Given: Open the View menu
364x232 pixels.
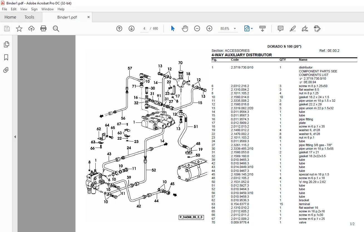Looking at the screenshot, I should click(24, 9).
